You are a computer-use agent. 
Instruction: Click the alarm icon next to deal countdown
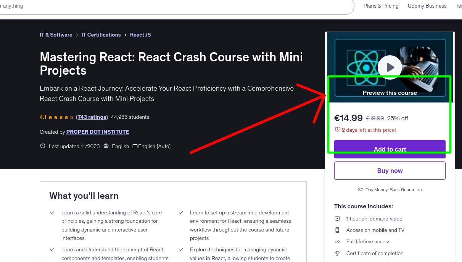point(337,129)
